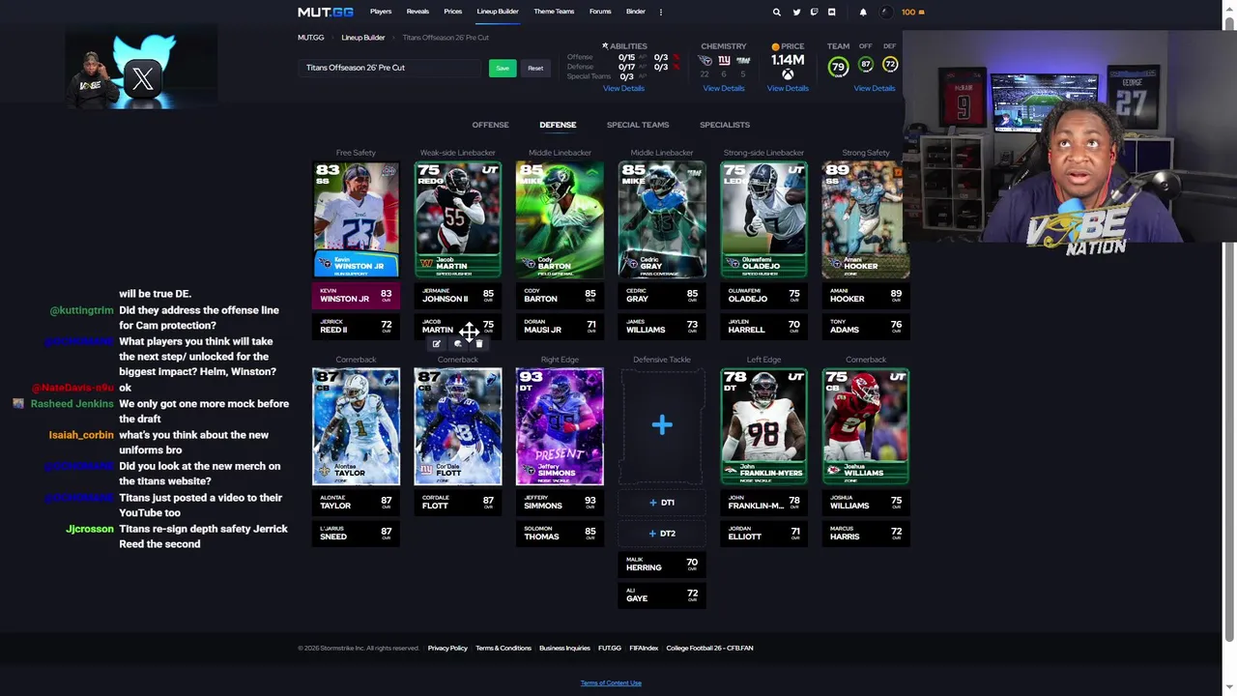This screenshot has height=696, width=1237.
Task: Go to MUT.GG breadcrumb link
Action: pos(311,38)
